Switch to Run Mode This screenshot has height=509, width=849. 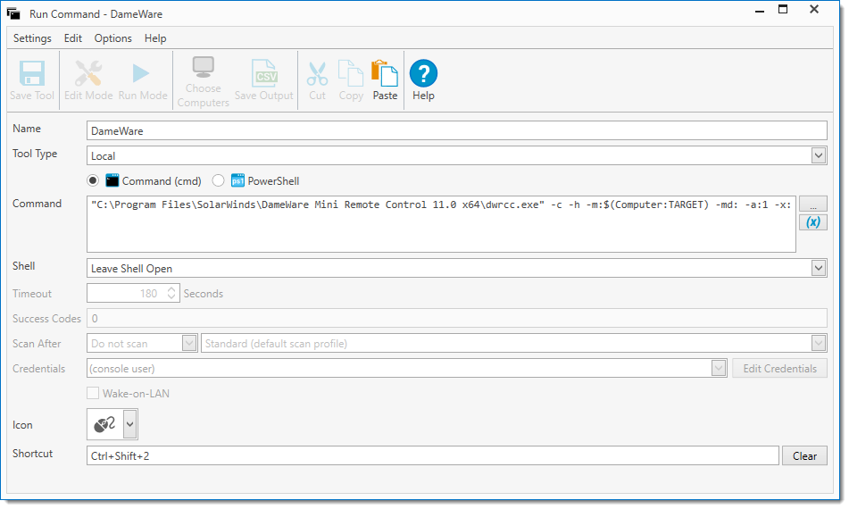(143, 79)
